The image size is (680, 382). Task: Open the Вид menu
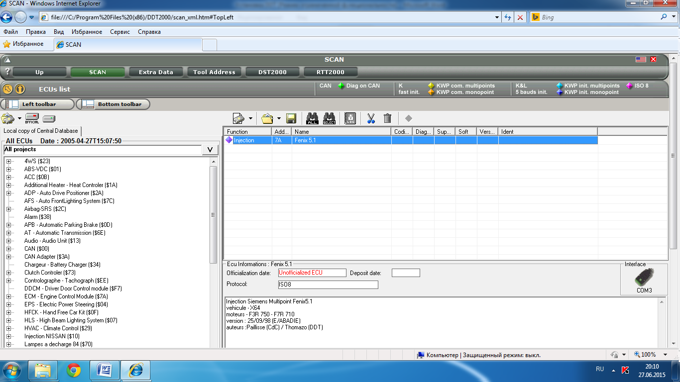coord(59,32)
